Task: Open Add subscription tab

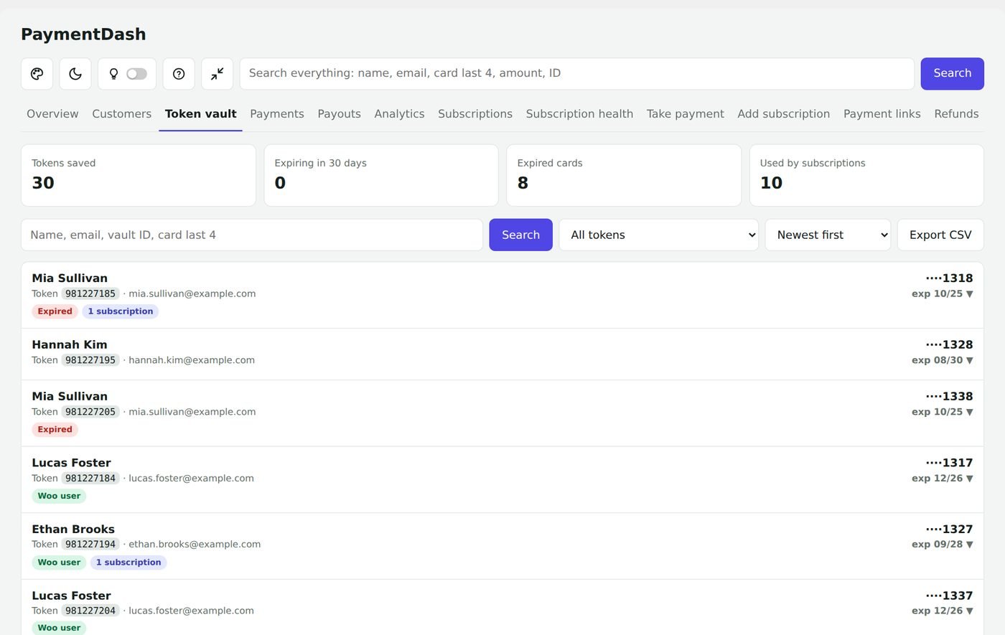Action: tap(783, 114)
